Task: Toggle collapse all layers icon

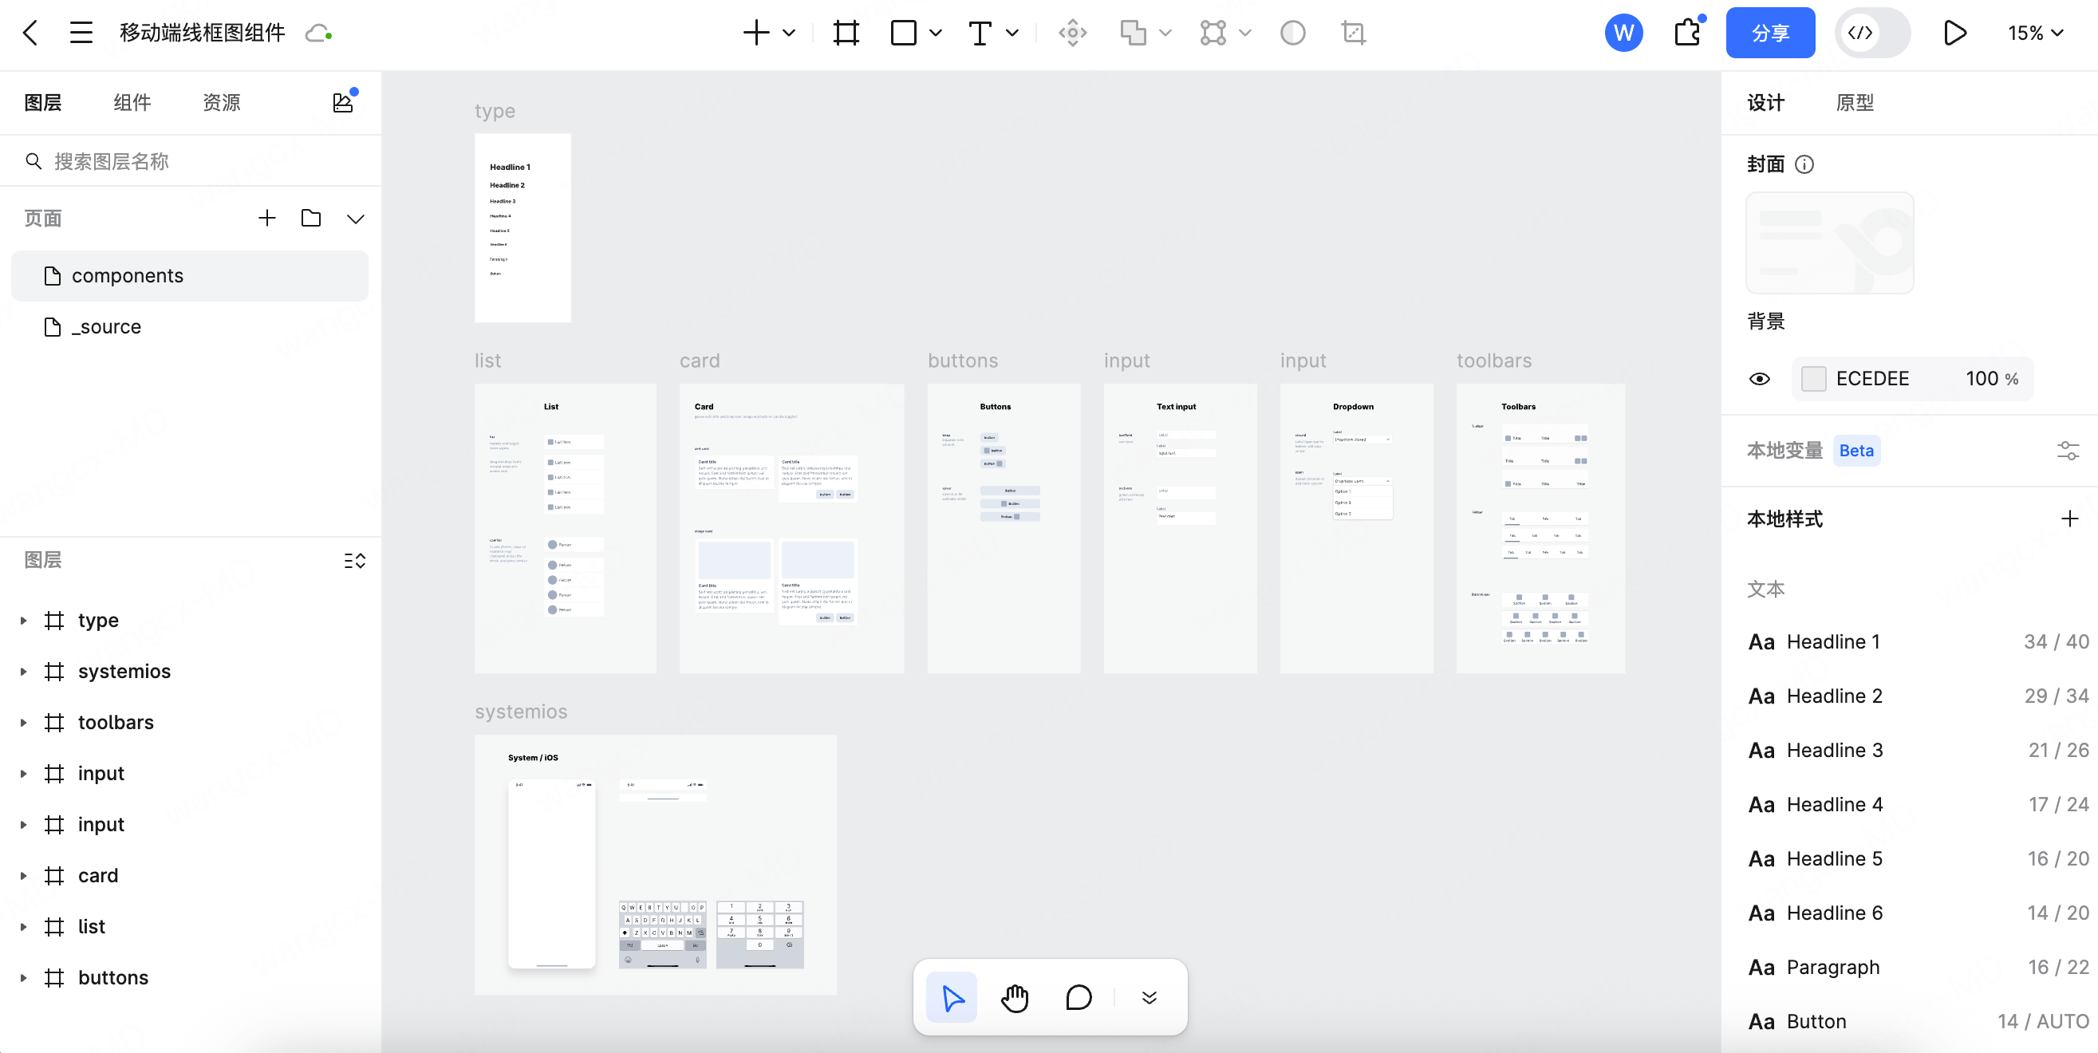Action: 354,560
